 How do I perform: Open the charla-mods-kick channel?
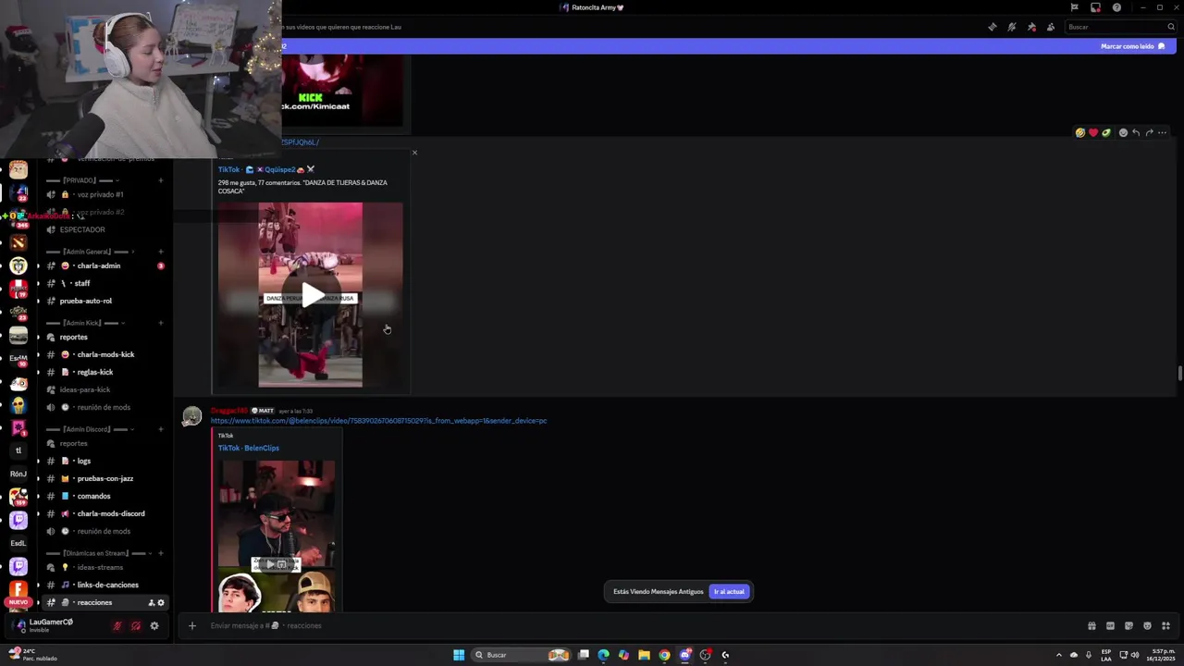[x=104, y=354]
